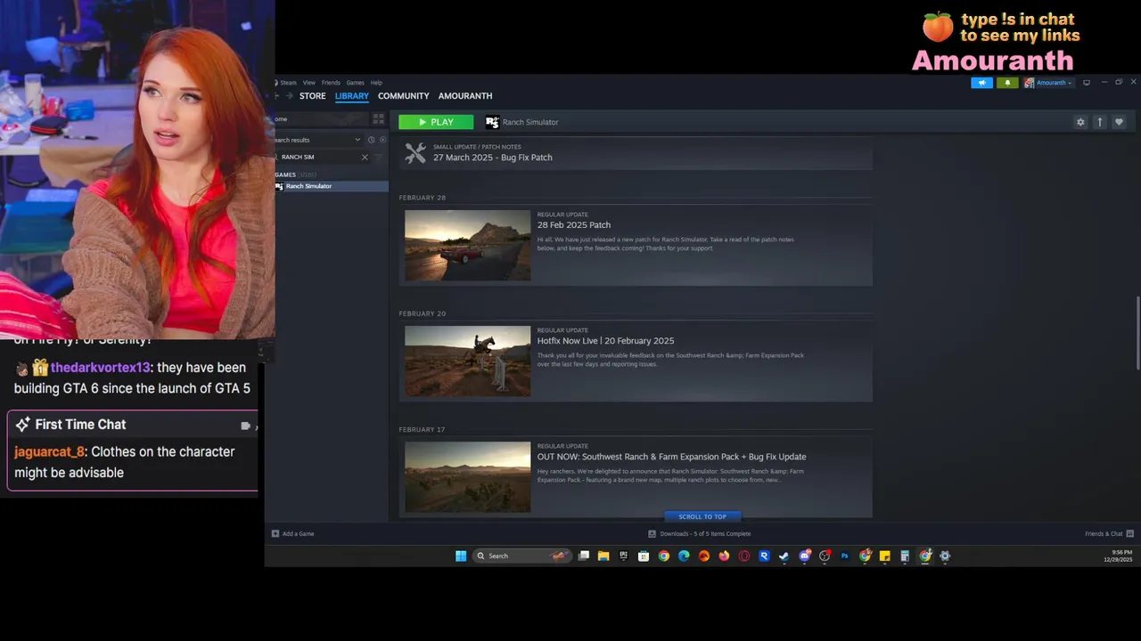The height and width of the screenshot is (641, 1141).
Task: Click the Add a Game button
Action: [293, 533]
